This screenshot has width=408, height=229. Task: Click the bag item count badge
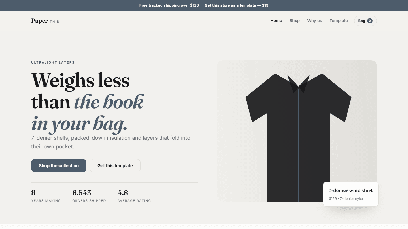pos(370,21)
